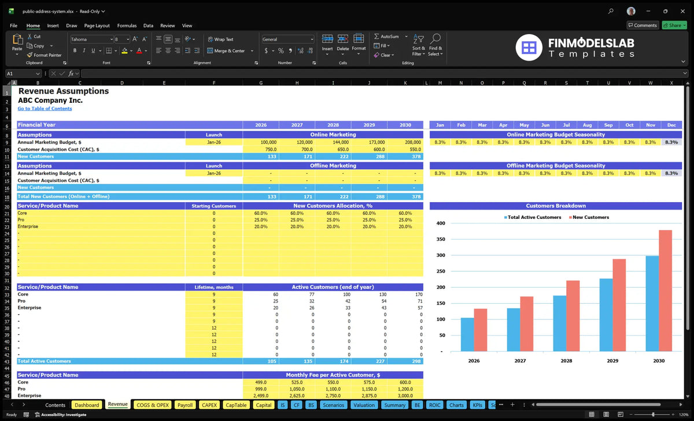This screenshot has height=421, width=694.
Task: Toggle Middle Align vertical alignment
Action: [168, 39]
